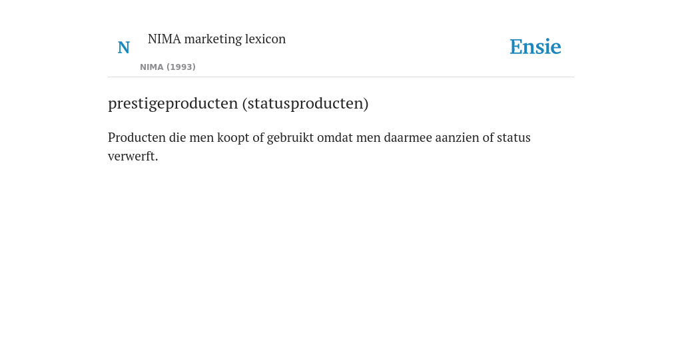Screen dimensions: 682x341
Task: Click the word 'die' in the definition
Action: [177, 137]
